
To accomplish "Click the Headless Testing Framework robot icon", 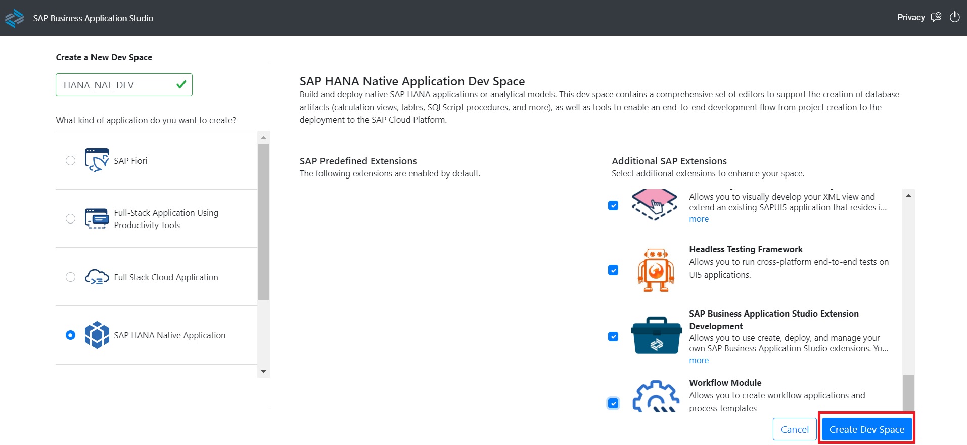I will pos(656,270).
